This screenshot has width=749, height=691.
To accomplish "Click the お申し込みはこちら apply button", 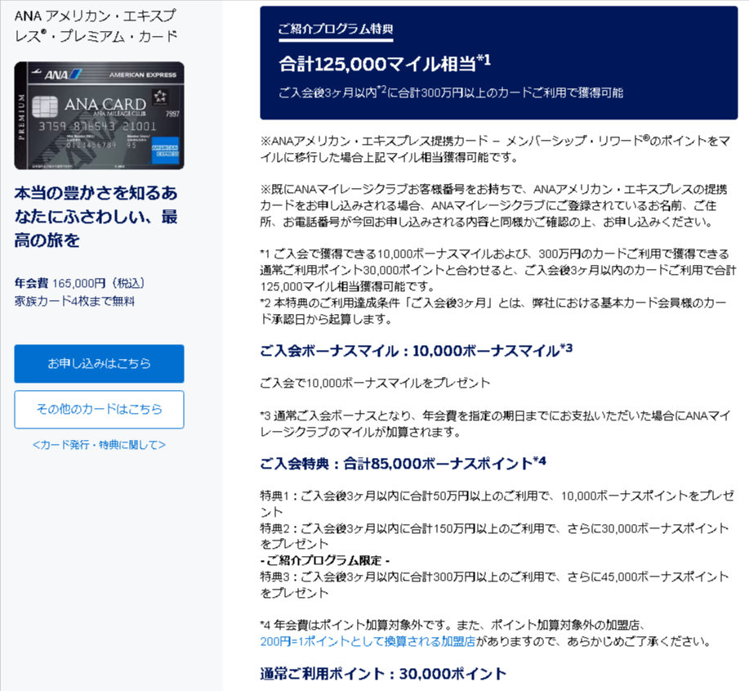I will tap(99, 363).
